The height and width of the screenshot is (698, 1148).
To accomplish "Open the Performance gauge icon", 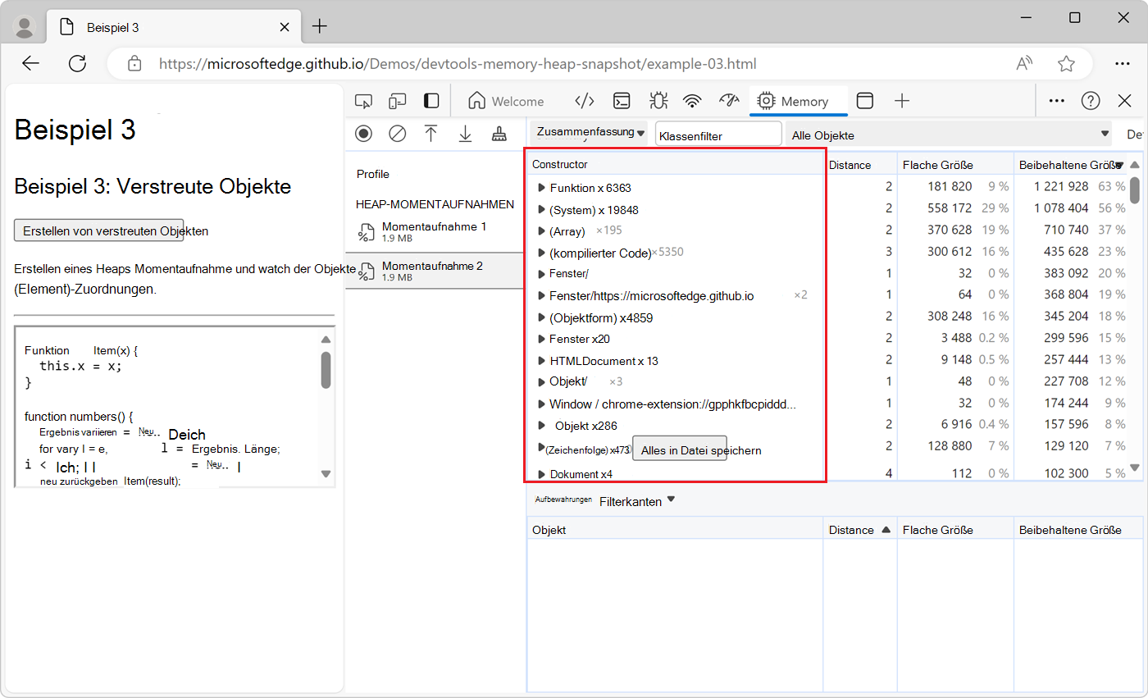I will tap(729, 101).
